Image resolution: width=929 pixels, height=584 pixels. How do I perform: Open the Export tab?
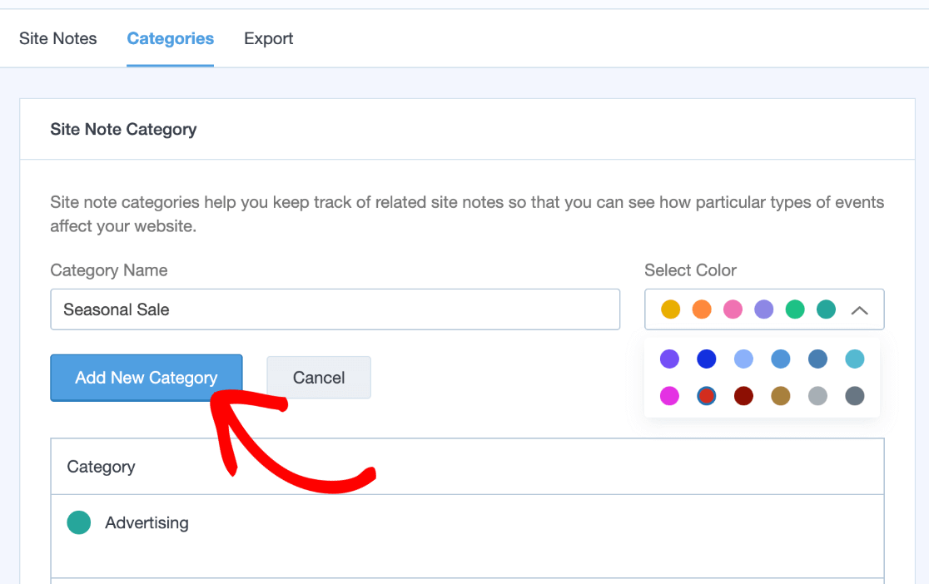(268, 38)
